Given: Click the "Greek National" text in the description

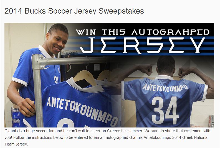Looking at the screenshot, I should [195, 137].
